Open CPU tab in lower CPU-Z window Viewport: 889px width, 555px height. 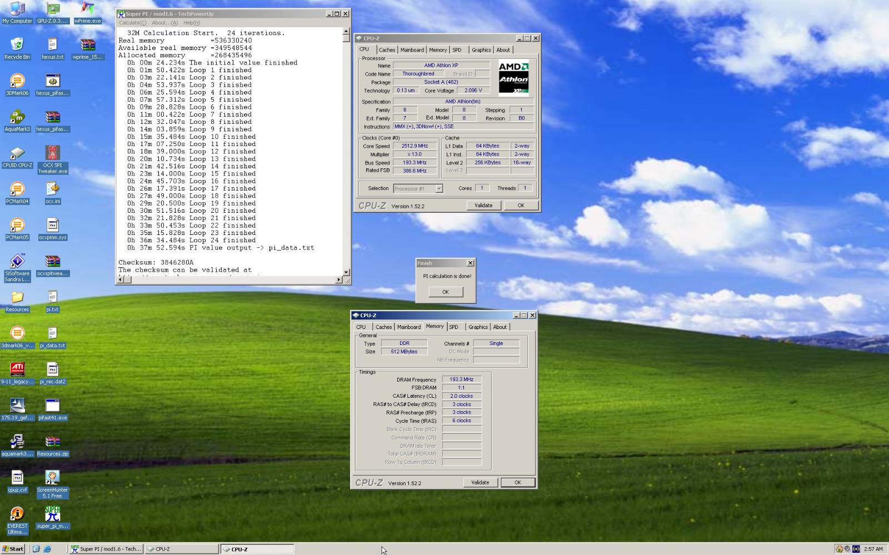(361, 327)
